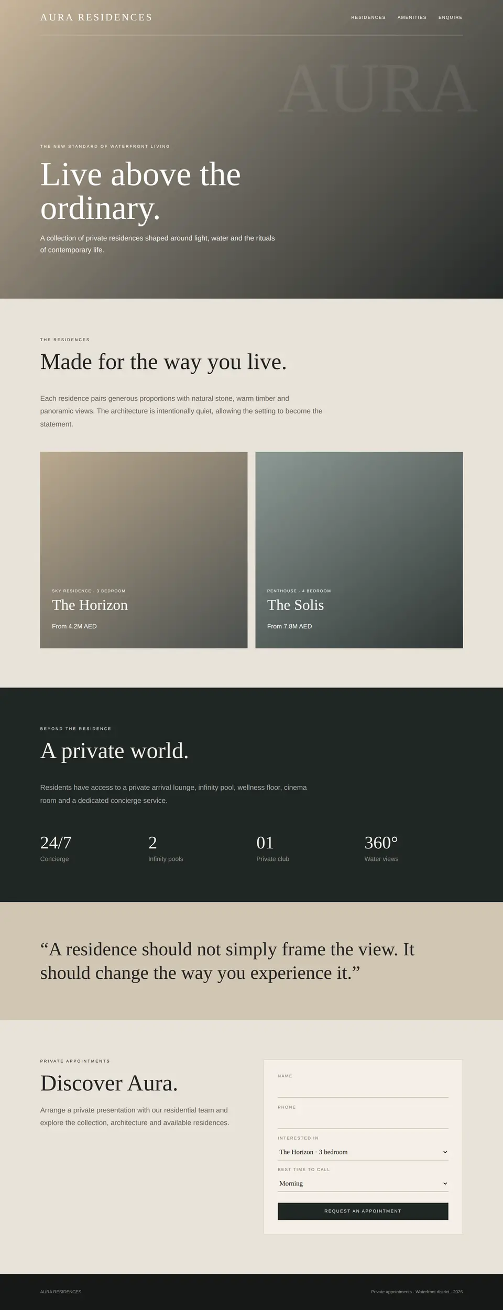
Task: Click the '01' Private club stat
Action: (265, 843)
